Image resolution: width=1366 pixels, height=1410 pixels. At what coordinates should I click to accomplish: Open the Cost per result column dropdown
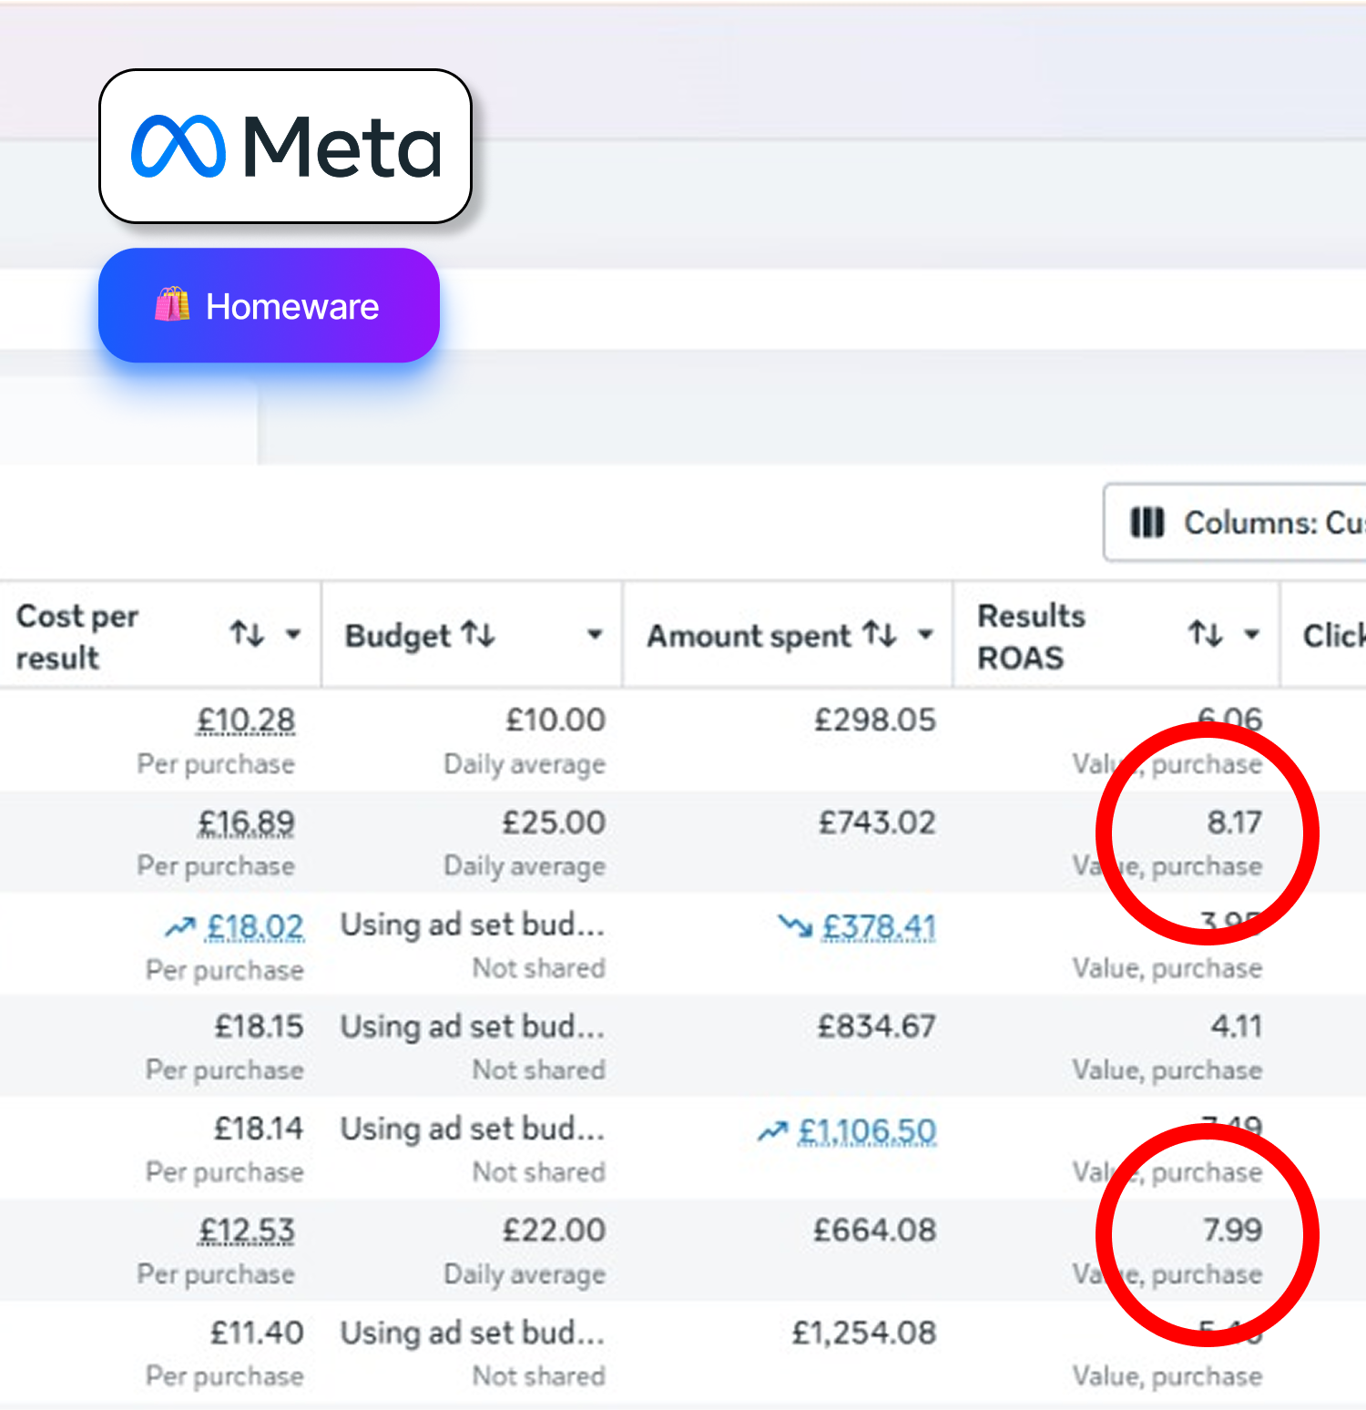click(293, 634)
